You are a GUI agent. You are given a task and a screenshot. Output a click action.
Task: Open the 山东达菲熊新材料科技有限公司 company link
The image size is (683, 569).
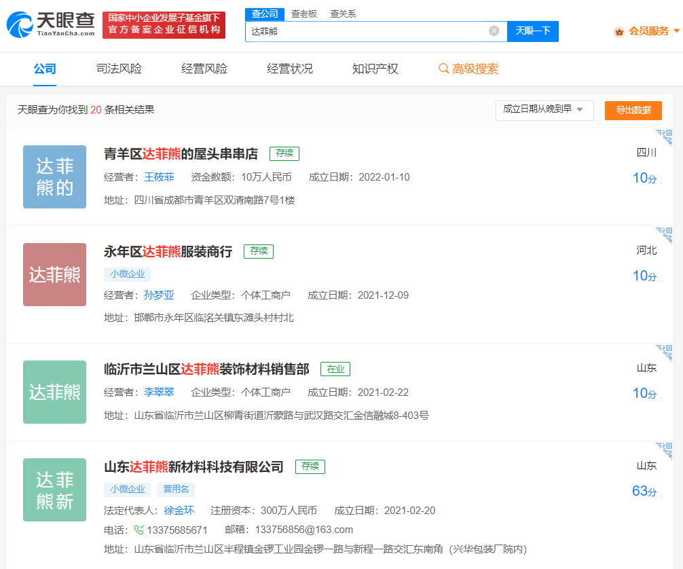pos(193,466)
